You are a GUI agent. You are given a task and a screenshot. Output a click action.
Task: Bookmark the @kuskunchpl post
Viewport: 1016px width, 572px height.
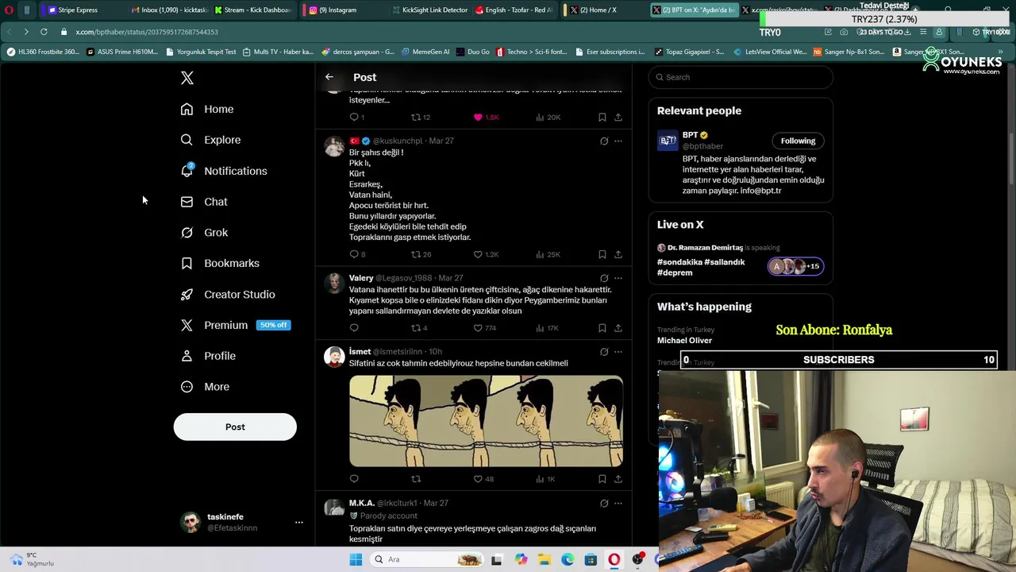[602, 254]
